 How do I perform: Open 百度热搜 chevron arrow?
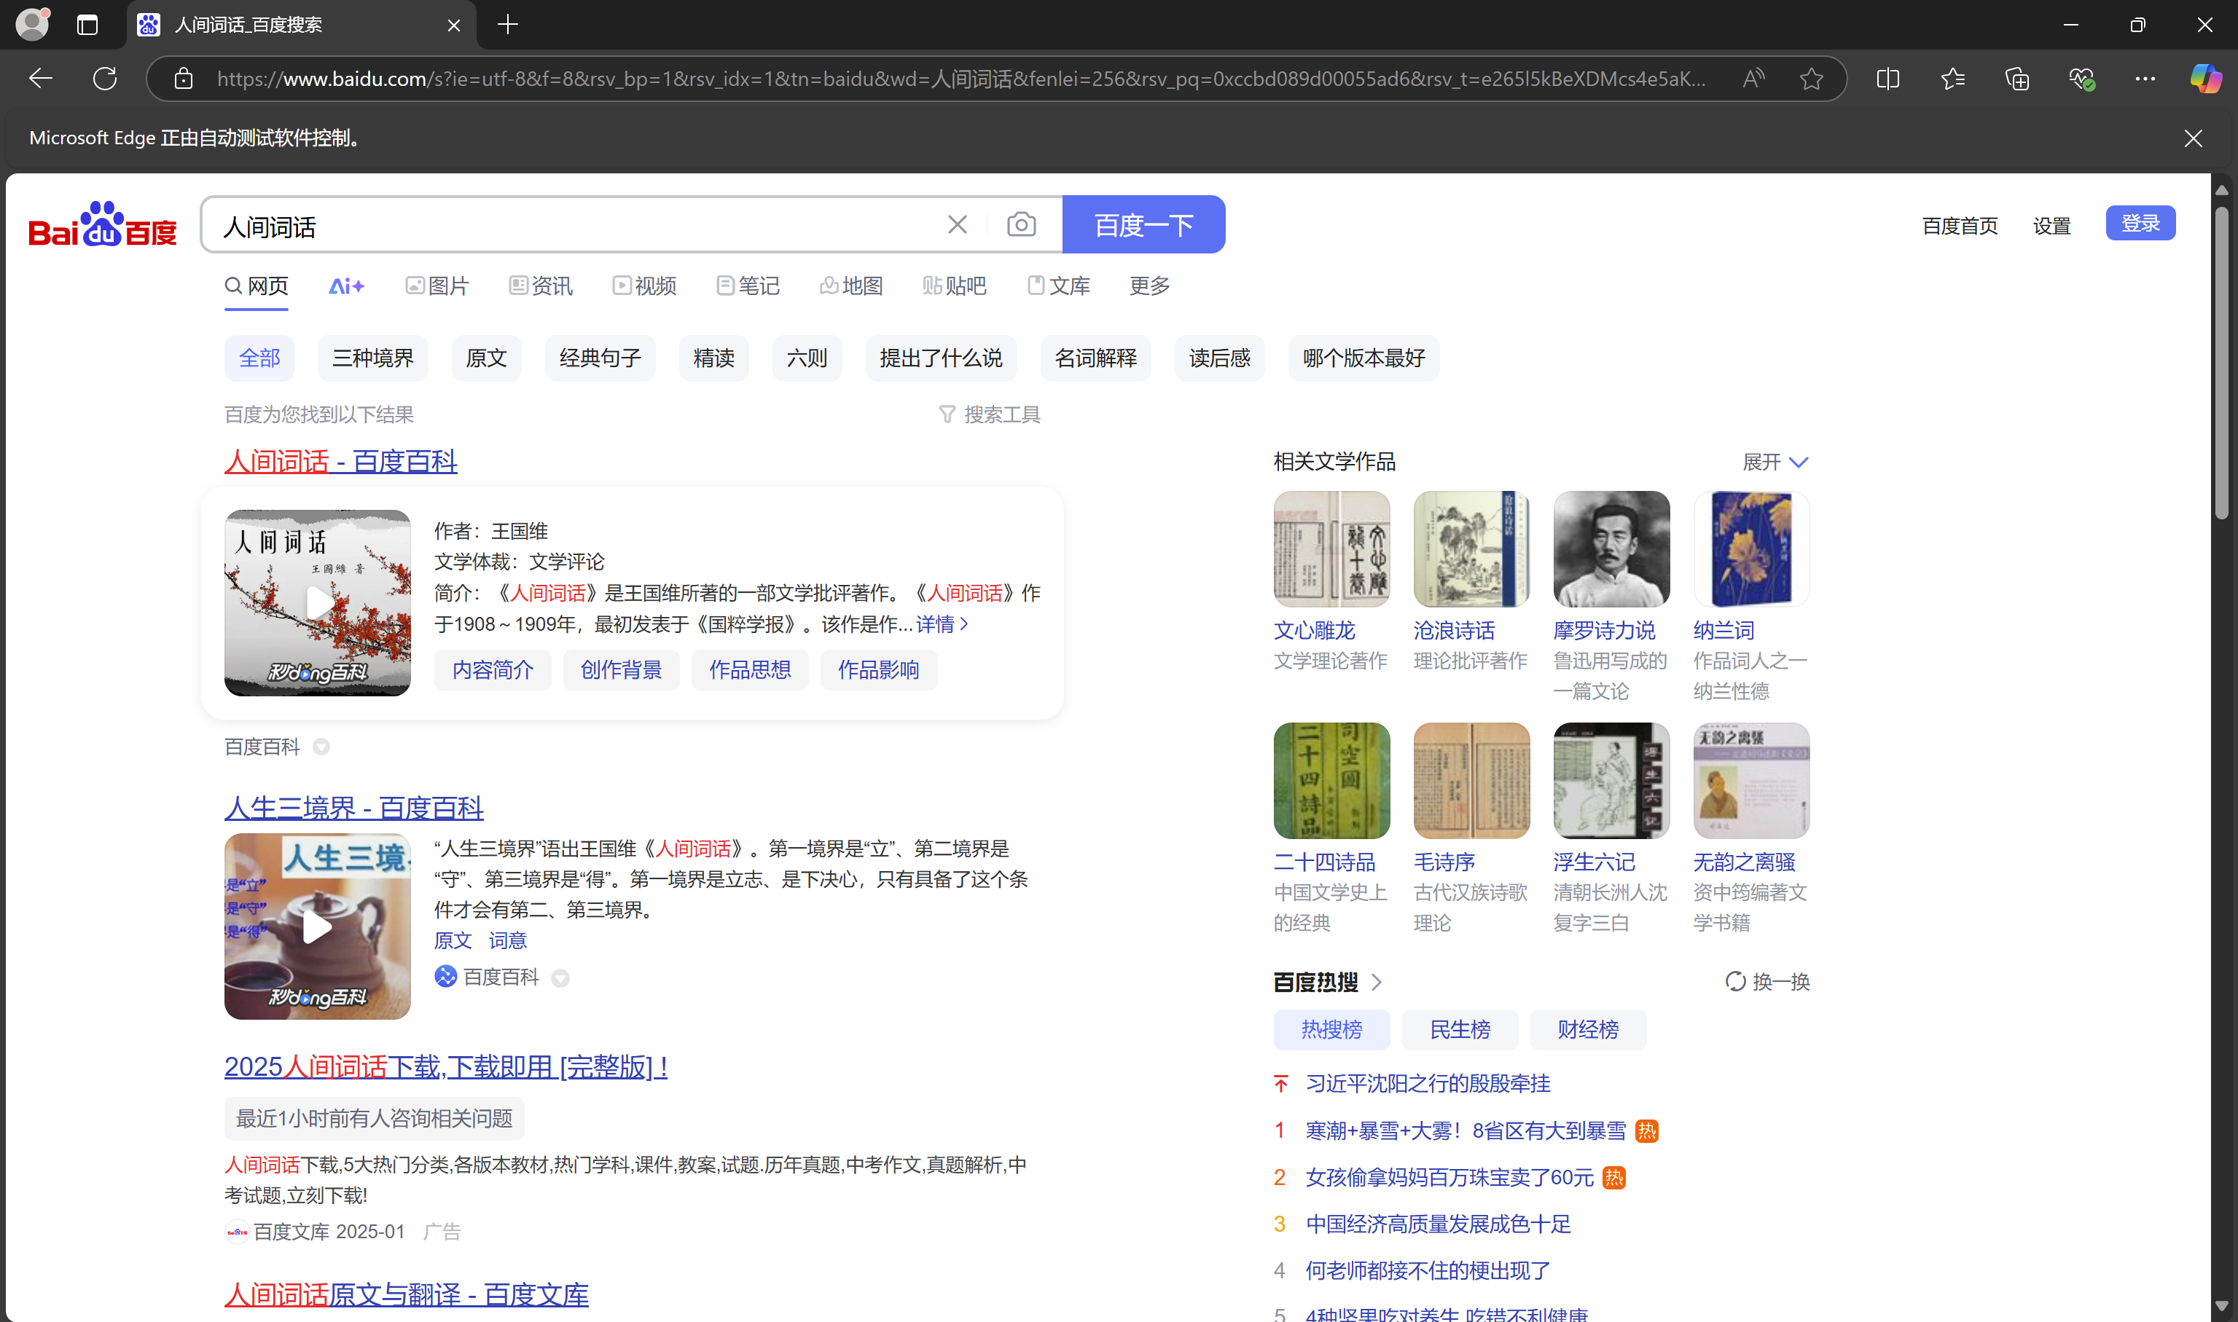click(1377, 983)
